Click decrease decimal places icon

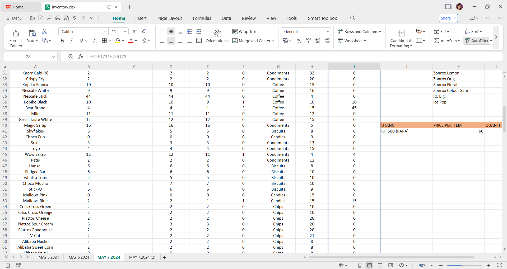327,41
